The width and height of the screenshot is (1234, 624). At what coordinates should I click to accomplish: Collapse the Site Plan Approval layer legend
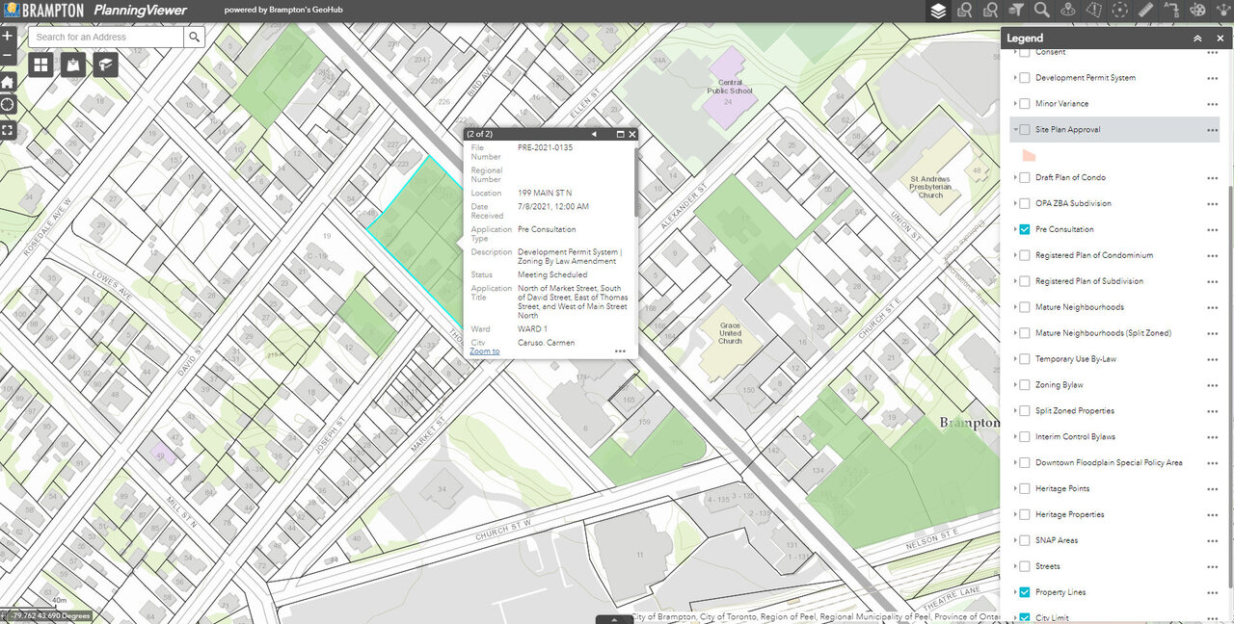1014,130
